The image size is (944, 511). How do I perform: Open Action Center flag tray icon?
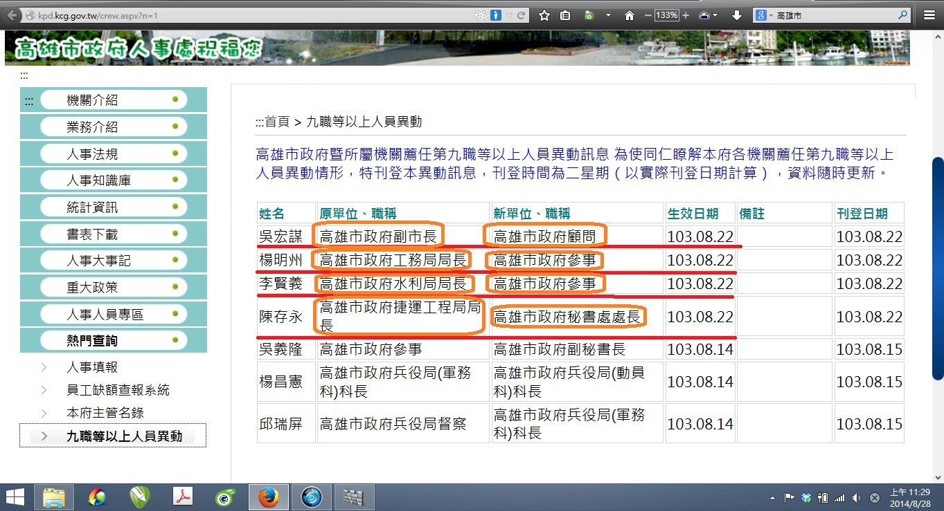(789, 497)
